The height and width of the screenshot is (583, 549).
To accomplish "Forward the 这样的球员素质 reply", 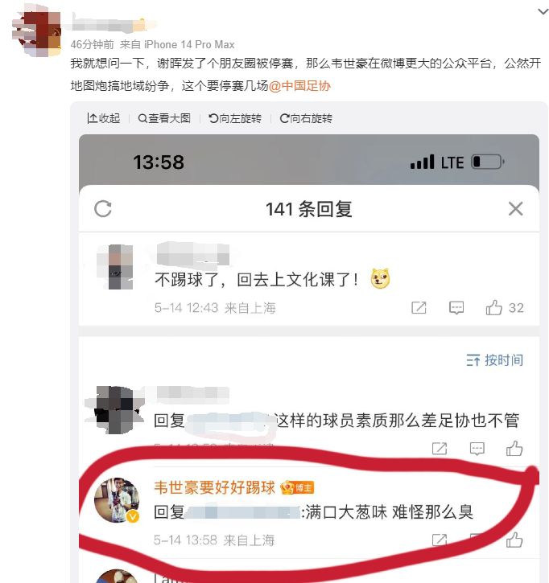I will [440, 449].
